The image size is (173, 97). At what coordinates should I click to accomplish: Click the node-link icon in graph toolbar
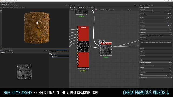(82, 8)
